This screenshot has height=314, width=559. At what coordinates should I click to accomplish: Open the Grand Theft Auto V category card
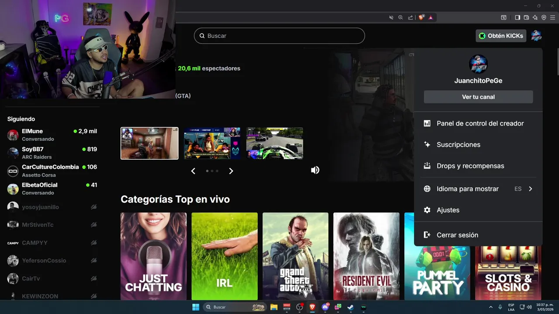click(295, 256)
